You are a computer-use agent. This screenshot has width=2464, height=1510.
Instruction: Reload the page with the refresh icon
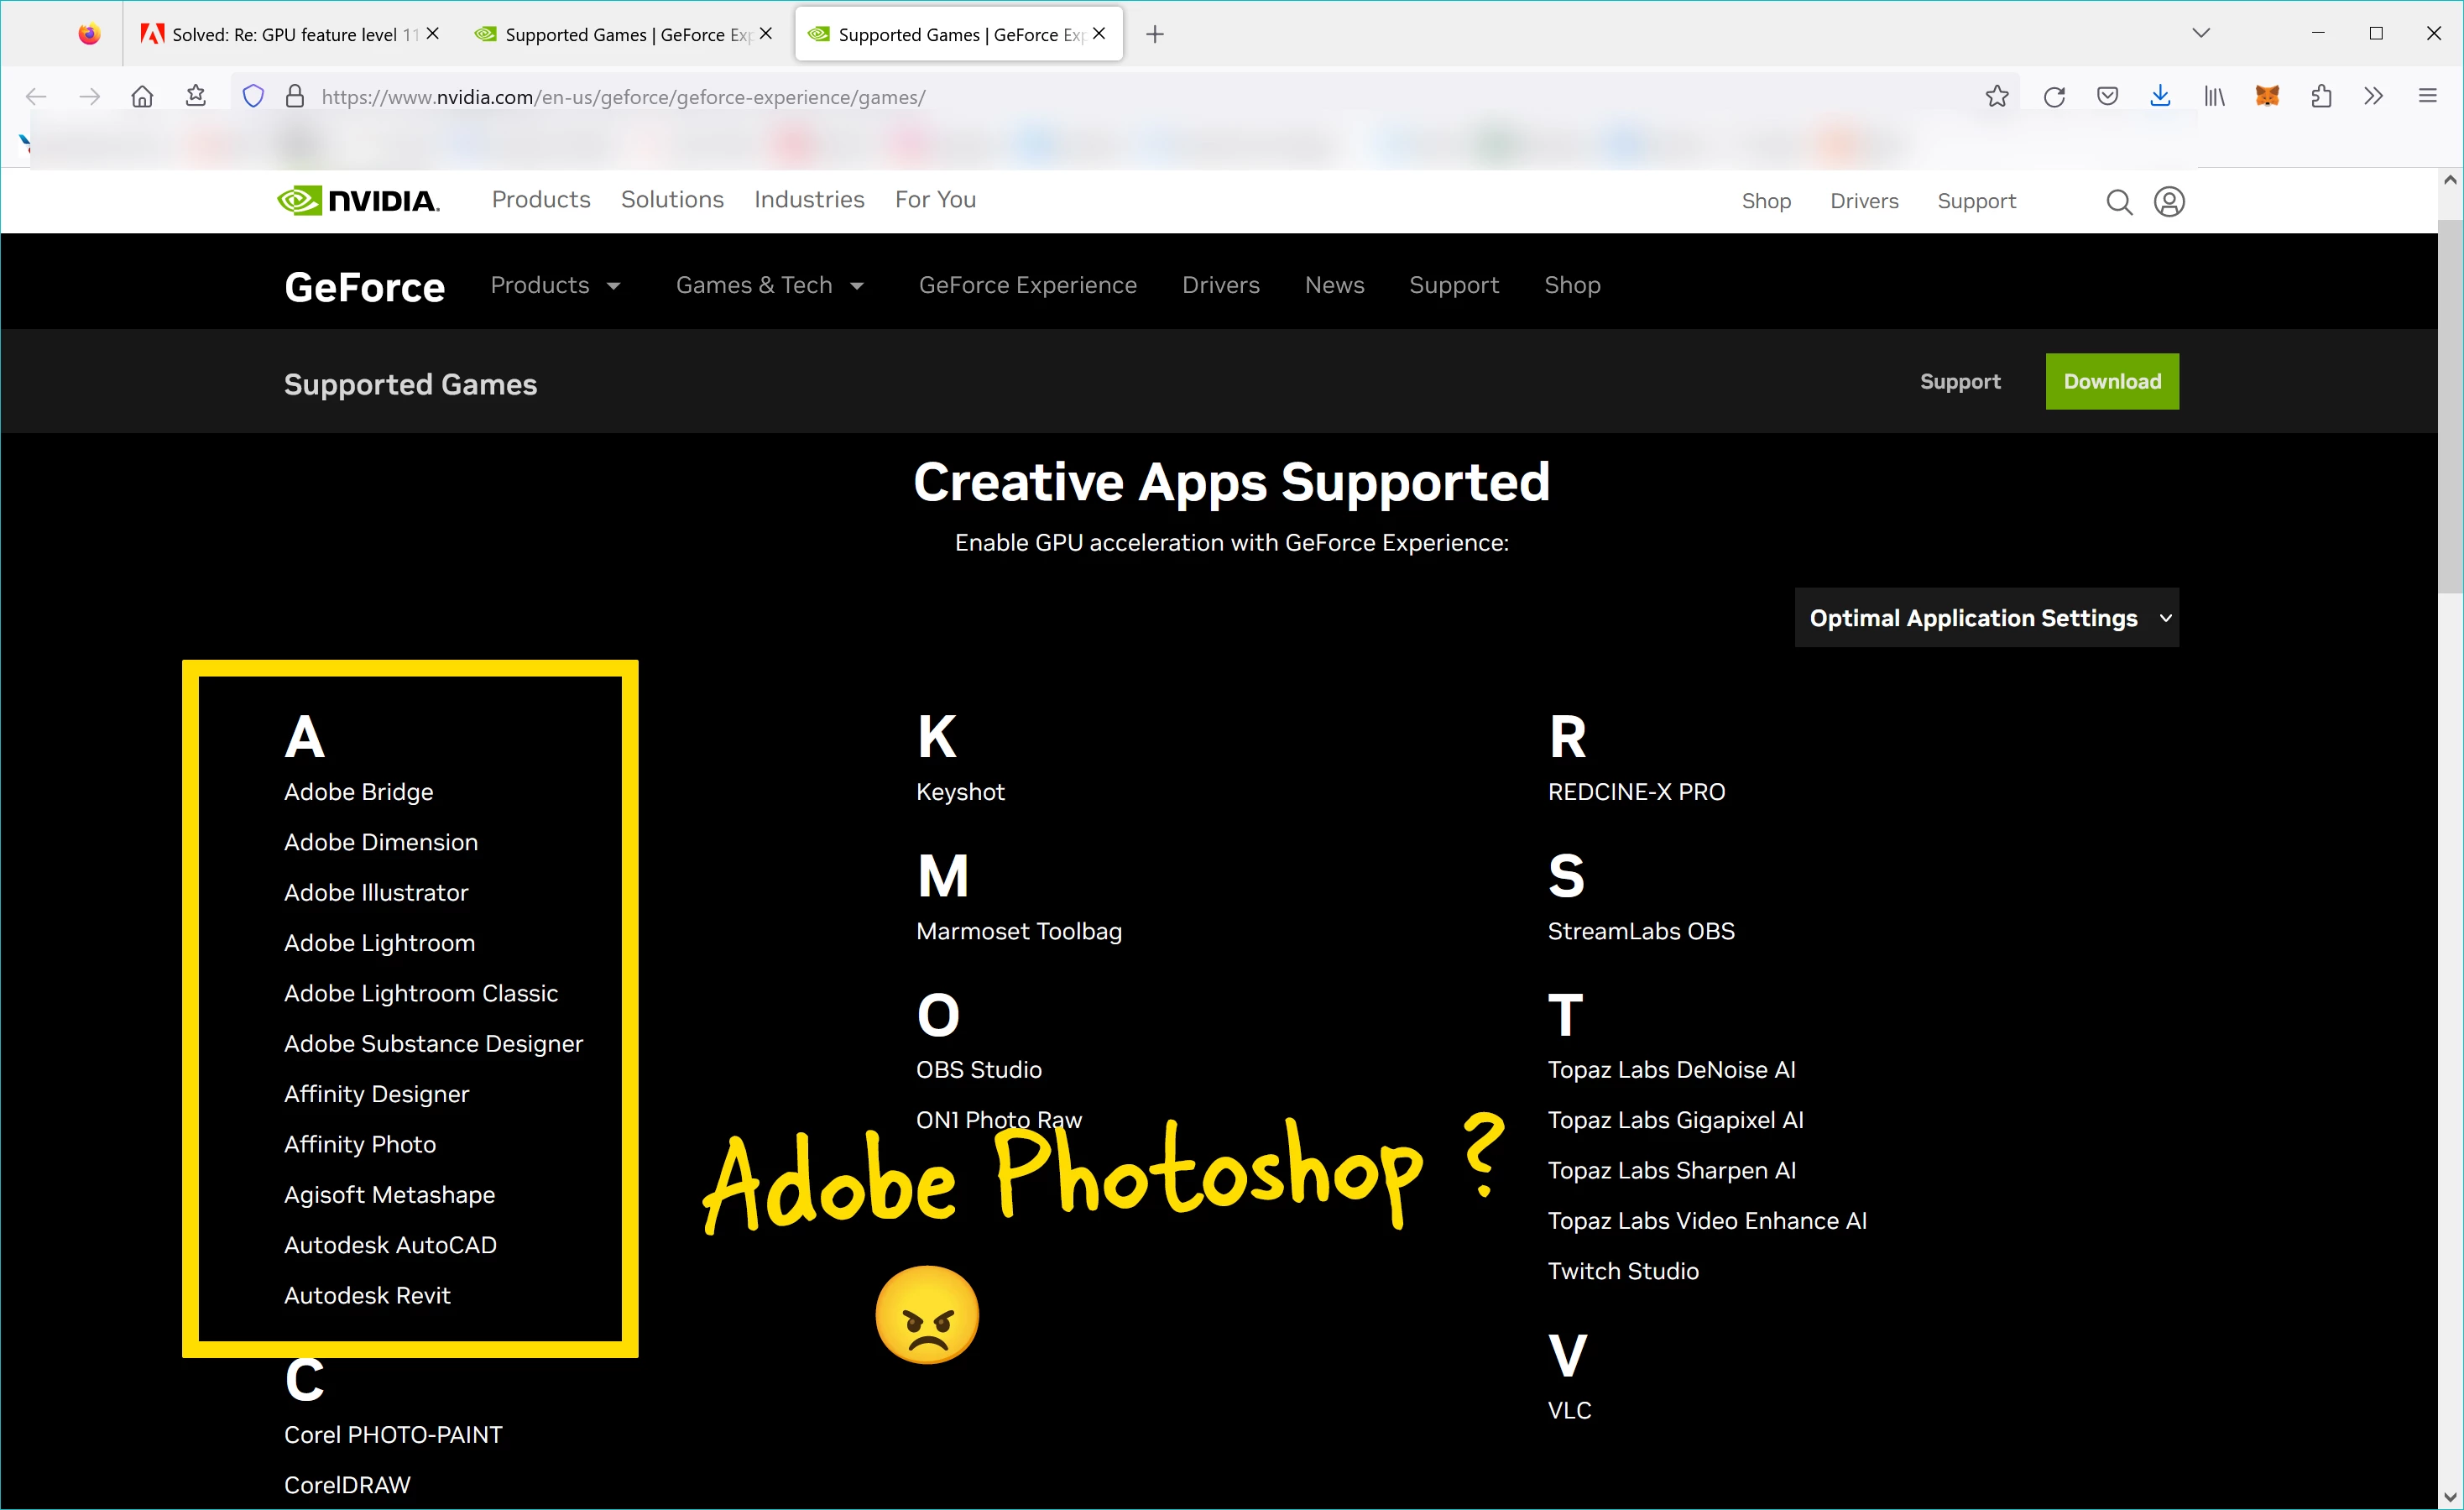(x=2054, y=97)
